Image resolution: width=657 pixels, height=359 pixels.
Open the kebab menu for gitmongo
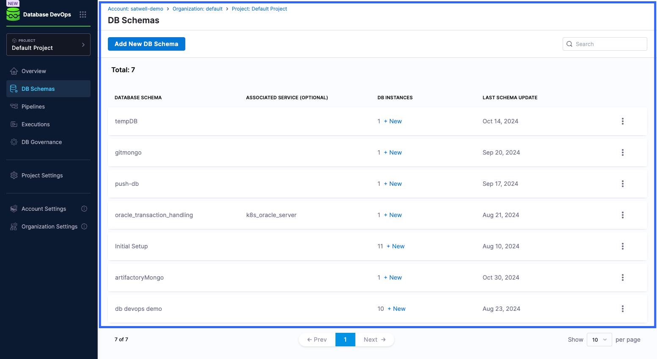622,152
